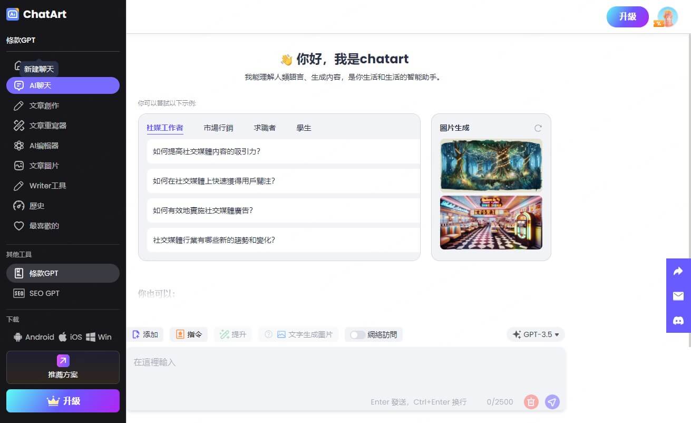Refresh the 圖片生成 samples

[x=538, y=128]
